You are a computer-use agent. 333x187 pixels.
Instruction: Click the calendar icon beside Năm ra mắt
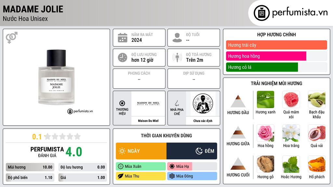123,38
